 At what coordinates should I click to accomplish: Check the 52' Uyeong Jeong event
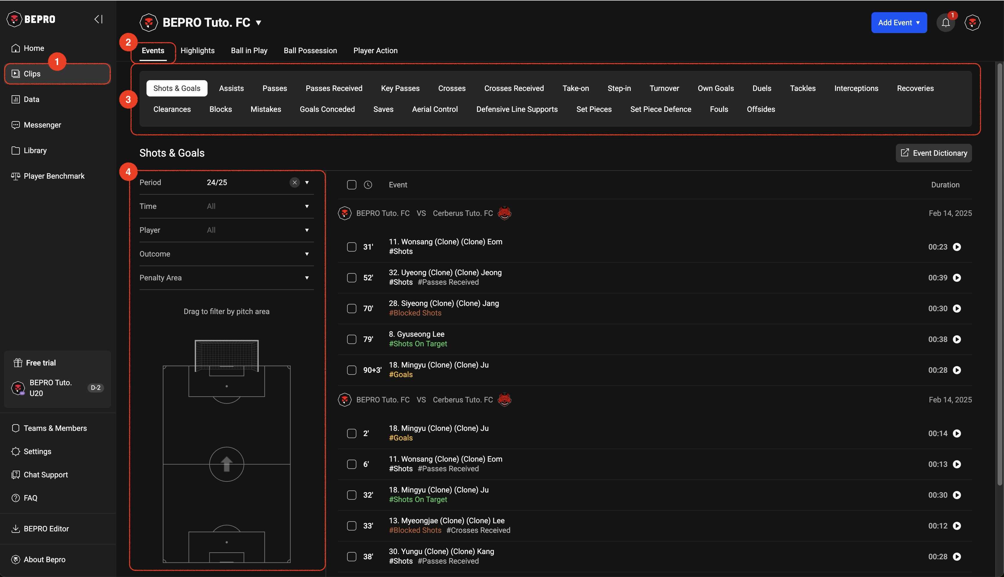(352, 278)
